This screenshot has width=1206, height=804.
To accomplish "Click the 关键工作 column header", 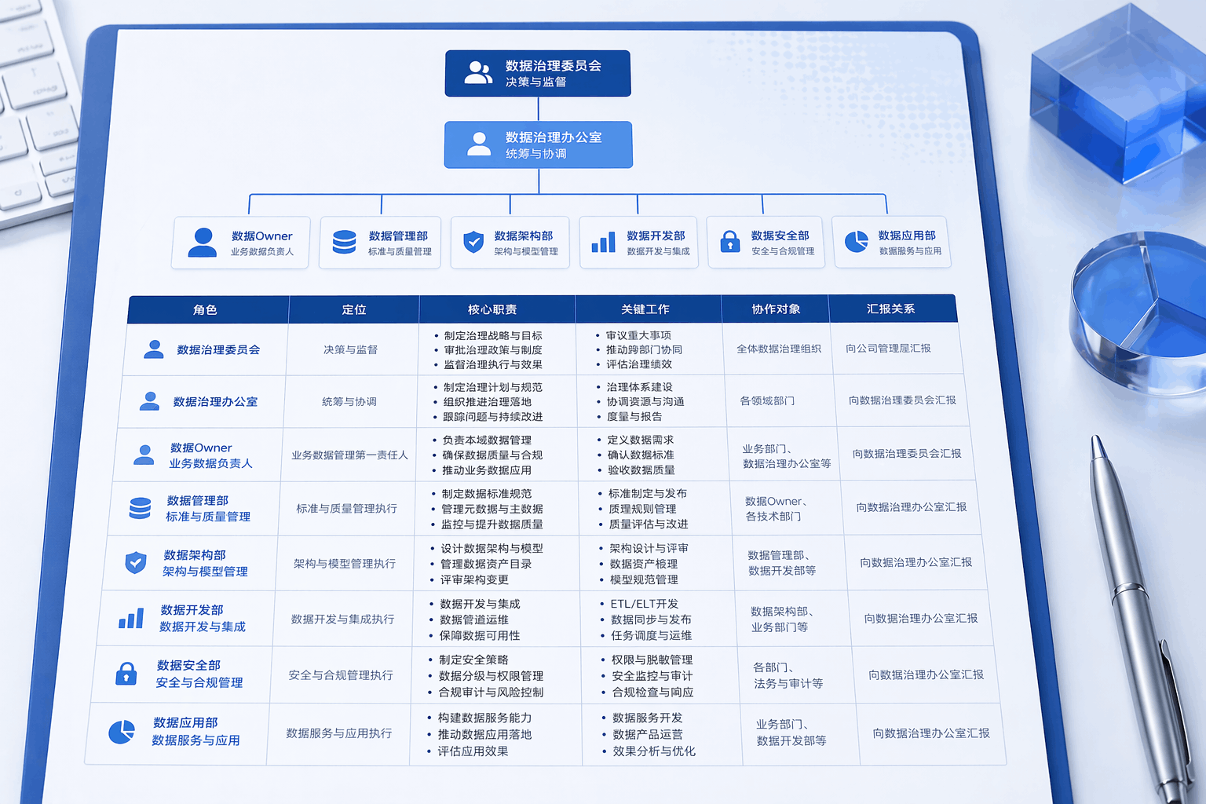I will click(646, 309).
